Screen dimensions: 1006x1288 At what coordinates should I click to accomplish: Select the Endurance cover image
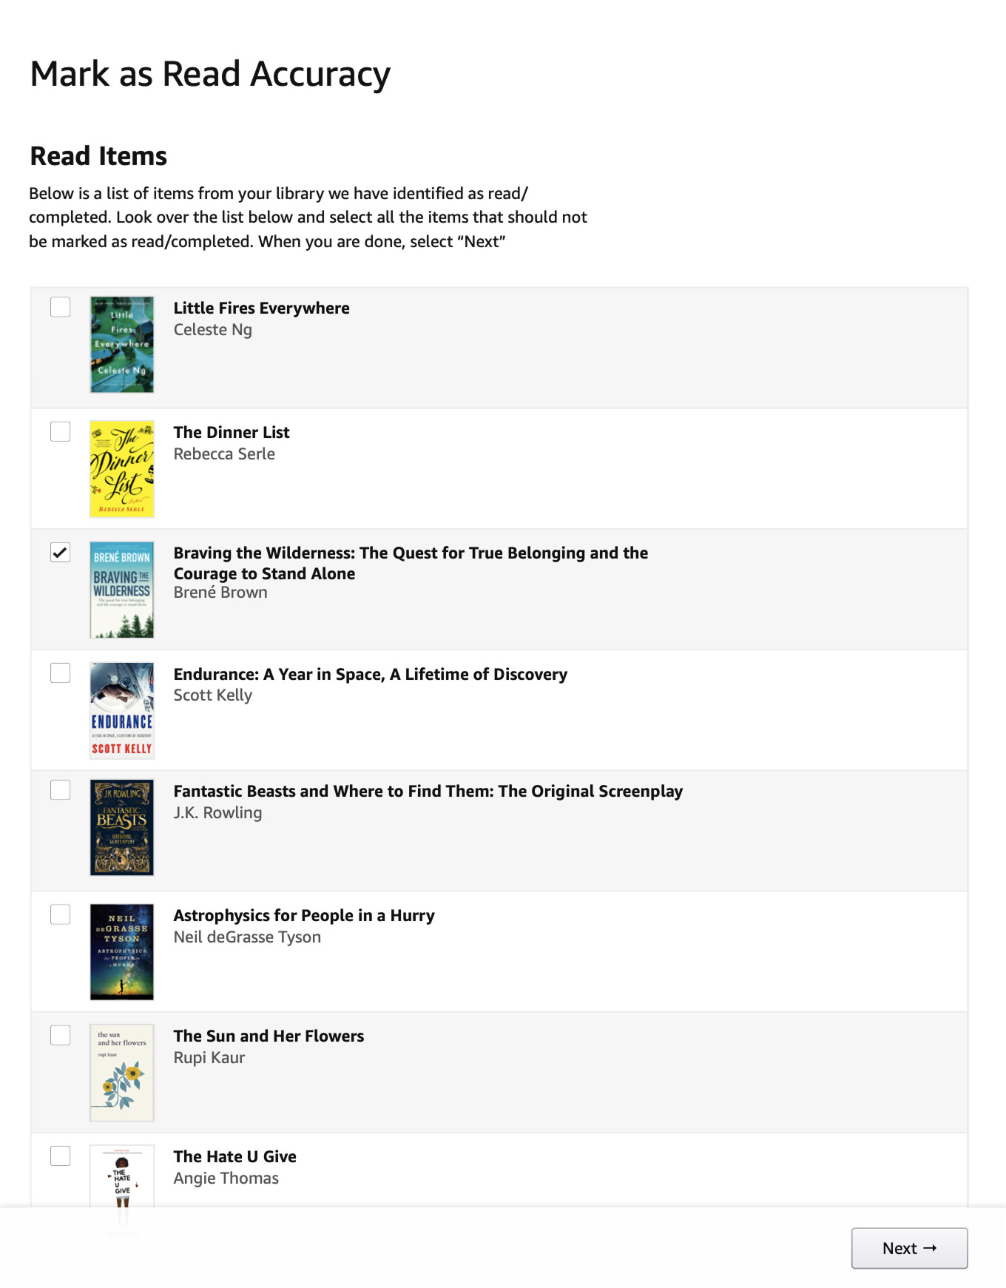(122, 710)
